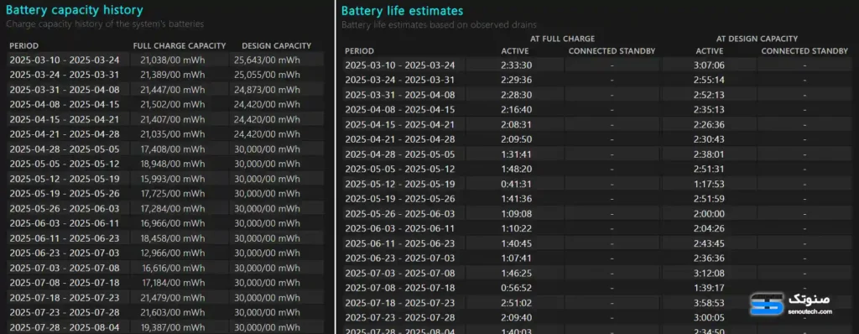
Task: Click the AT FULL CHARGE group header
Action: 562,39
